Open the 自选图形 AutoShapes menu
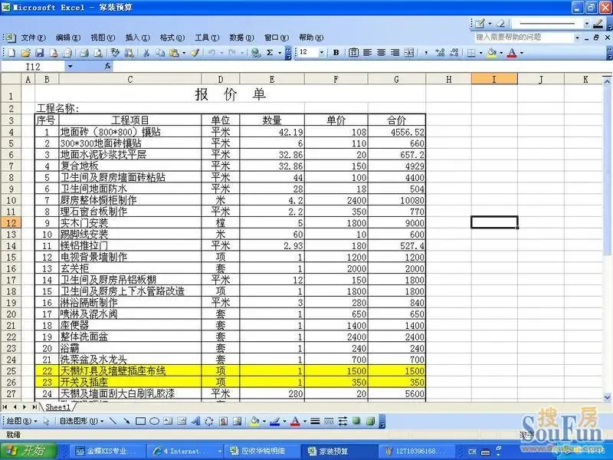 coord(81,421)
